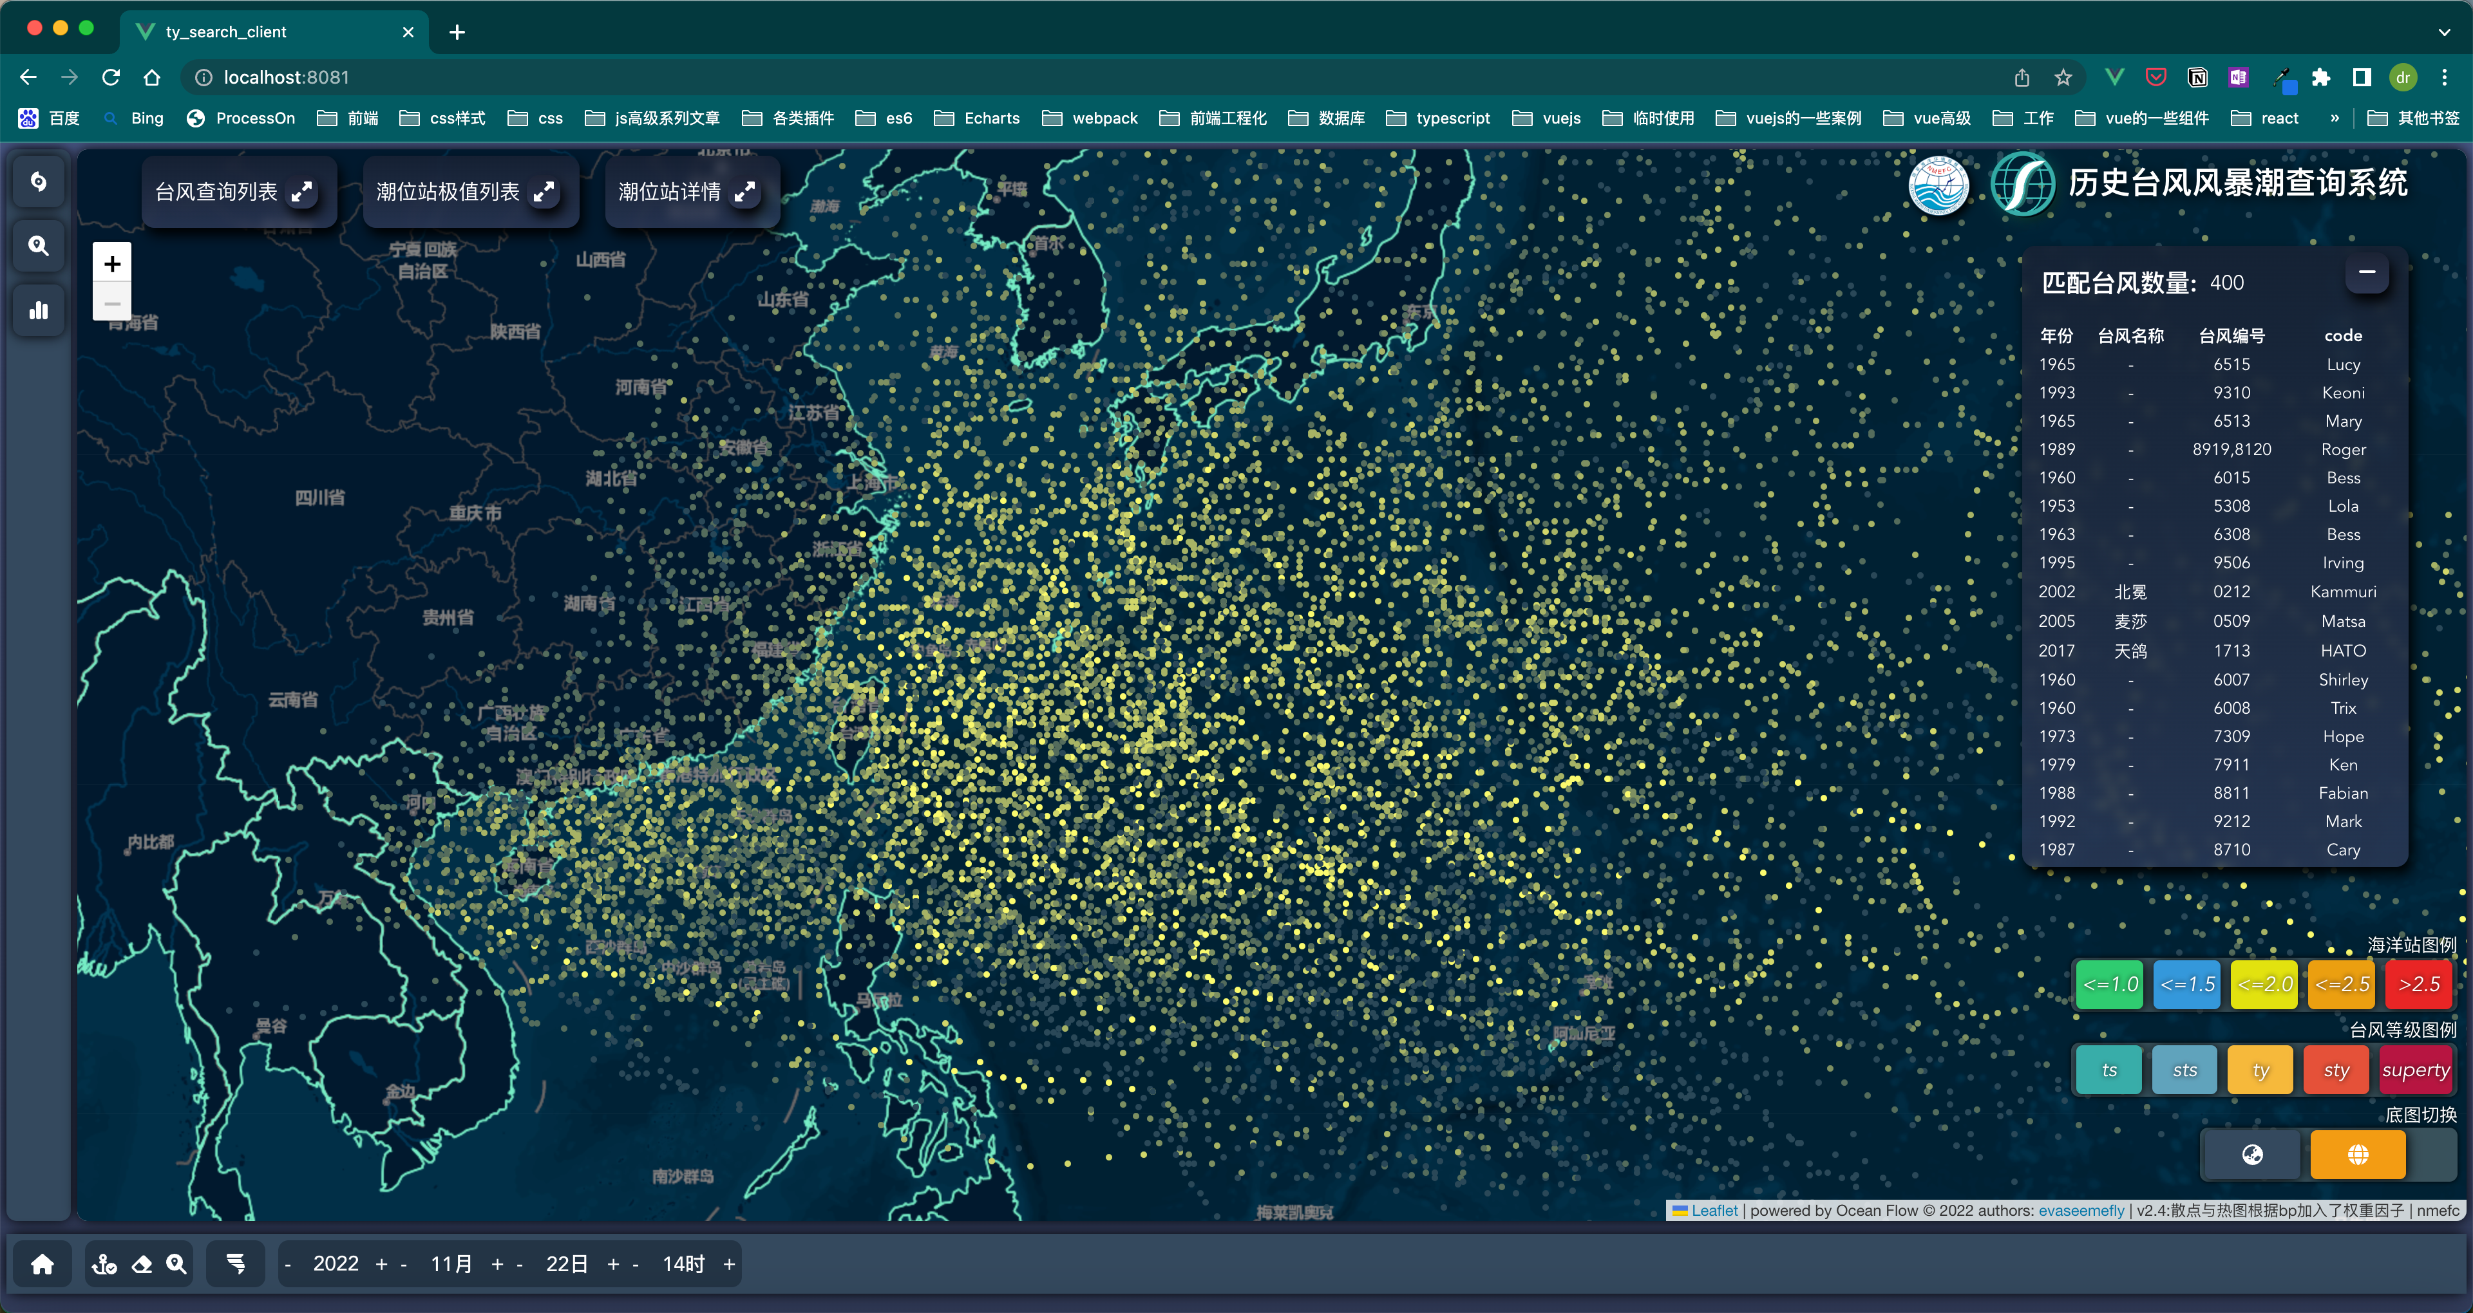Click the eraser clear icon
The image size is (2473, 1313).
click(142, 1264)
